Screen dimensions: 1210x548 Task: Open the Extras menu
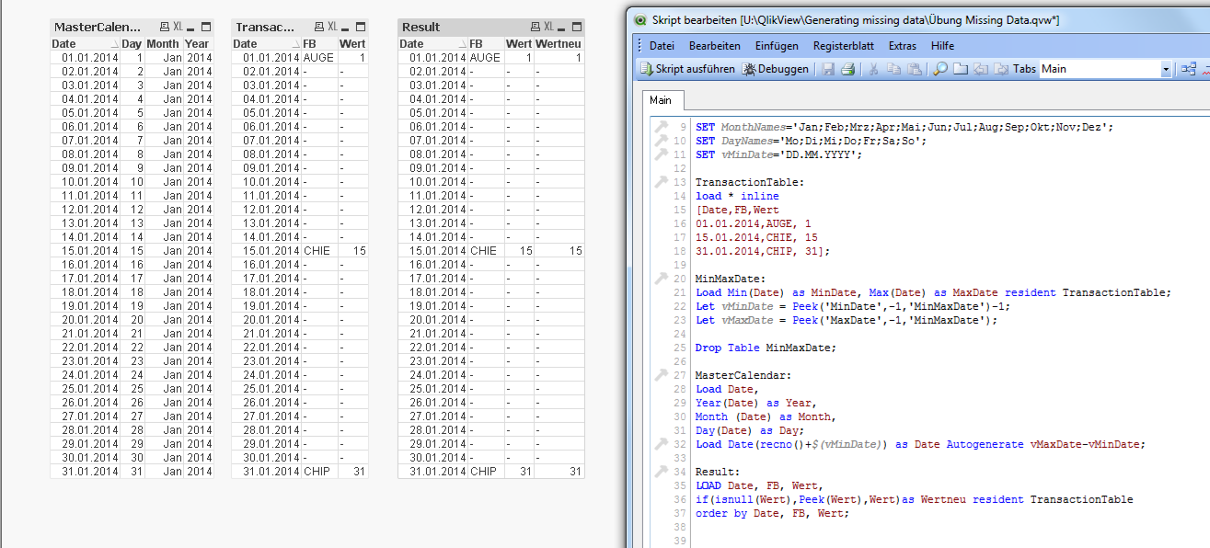tap(903, 46)
